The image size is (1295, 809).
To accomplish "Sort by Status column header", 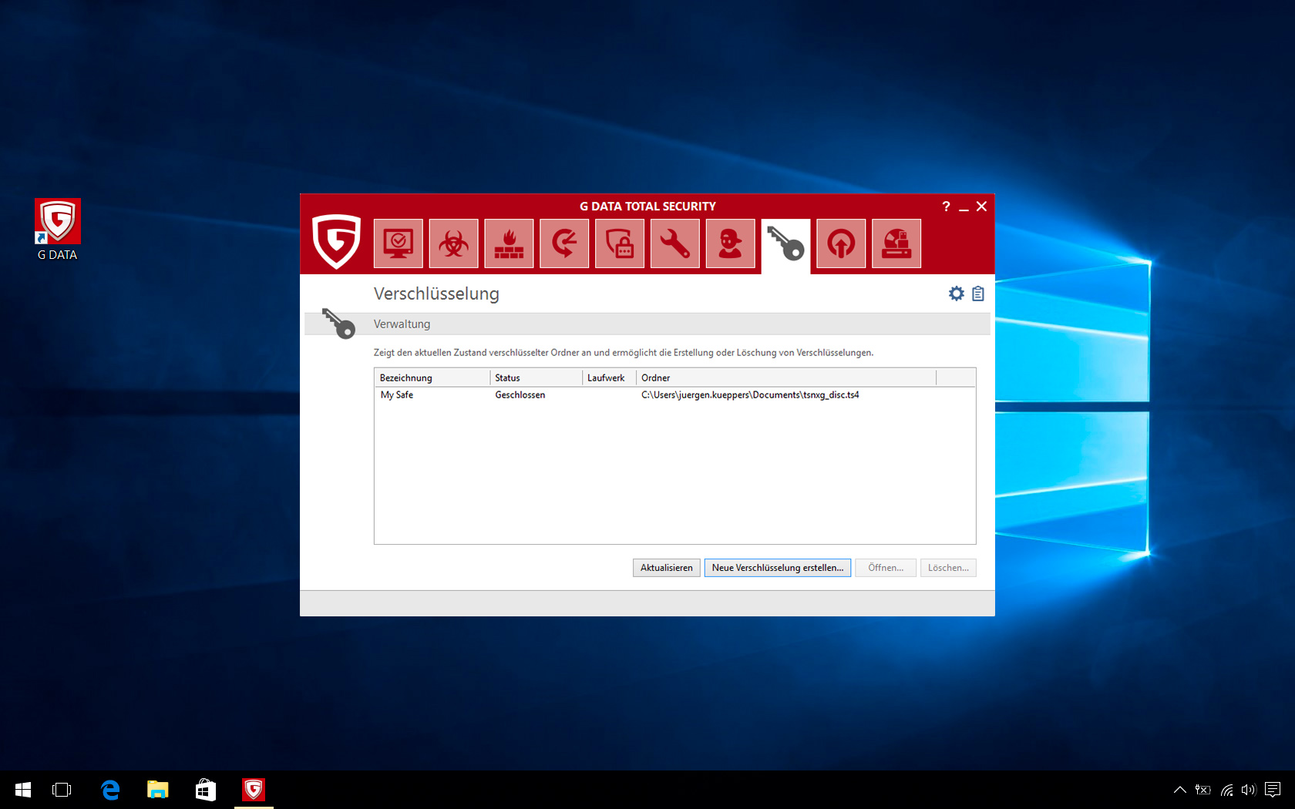I will [x=536, y=378].
